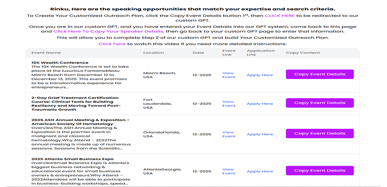Click the Location column header

(x=153, y=53)
